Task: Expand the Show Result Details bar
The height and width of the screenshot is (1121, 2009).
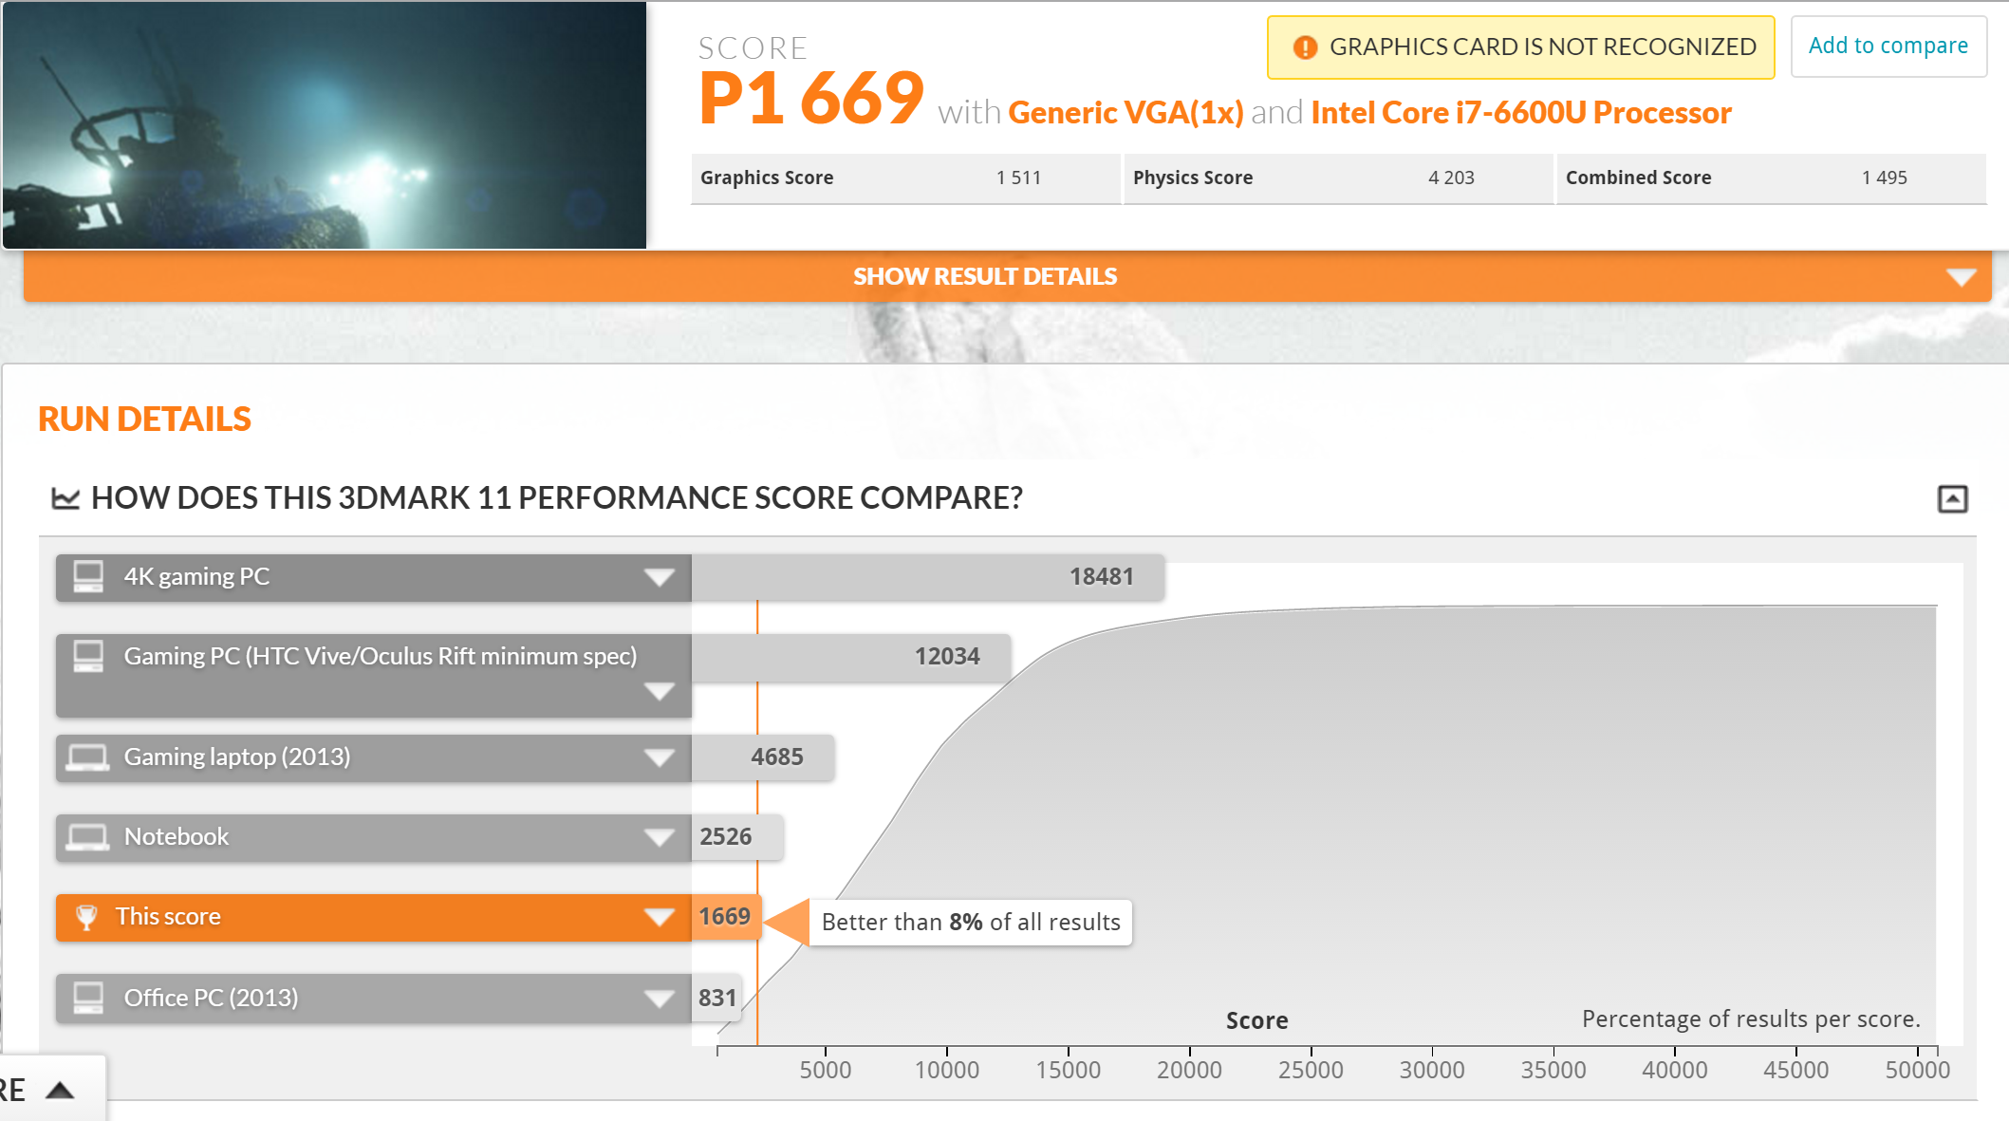Action: point(1007,276)
